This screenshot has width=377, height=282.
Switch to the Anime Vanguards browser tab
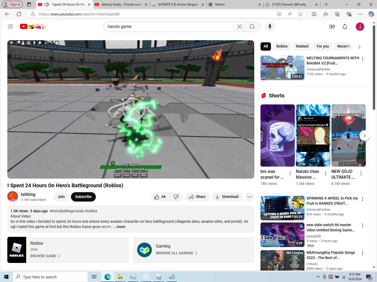pyautogui.click(x=178, y=4)
